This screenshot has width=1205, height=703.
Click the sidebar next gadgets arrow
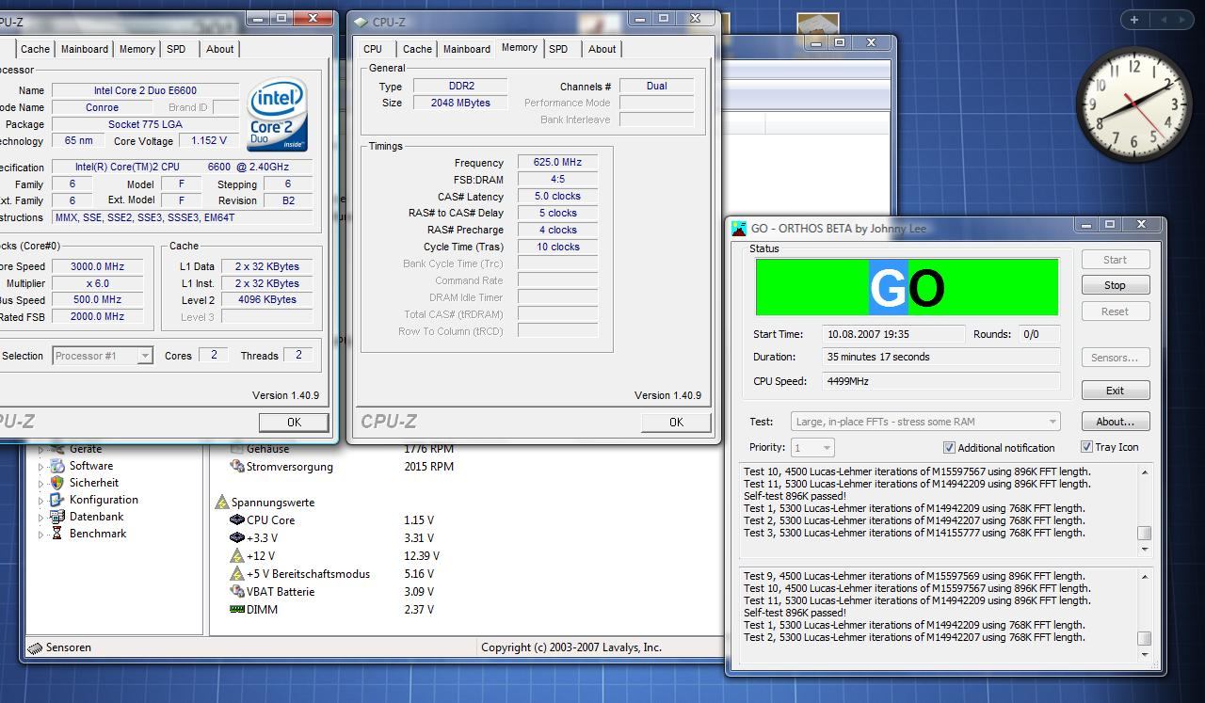pyautogui.click(x=1182, y=19)
